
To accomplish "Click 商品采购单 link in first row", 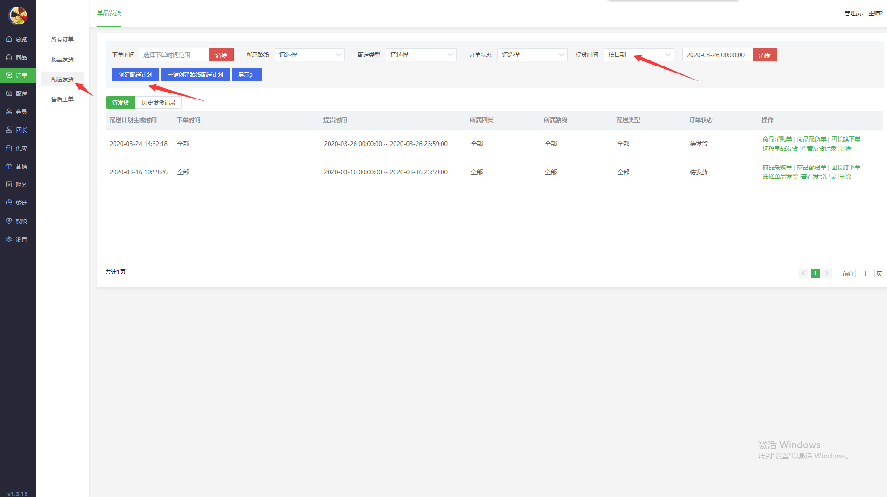I will point(777,139).
